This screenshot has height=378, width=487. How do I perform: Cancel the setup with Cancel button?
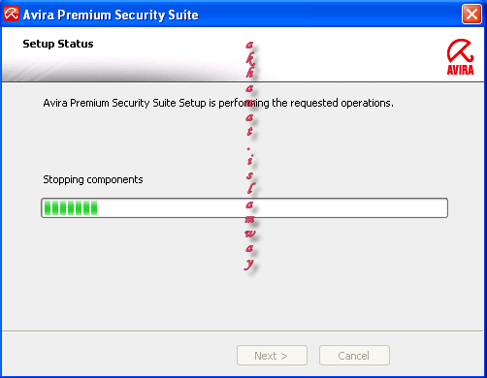[x=354, y=356]
